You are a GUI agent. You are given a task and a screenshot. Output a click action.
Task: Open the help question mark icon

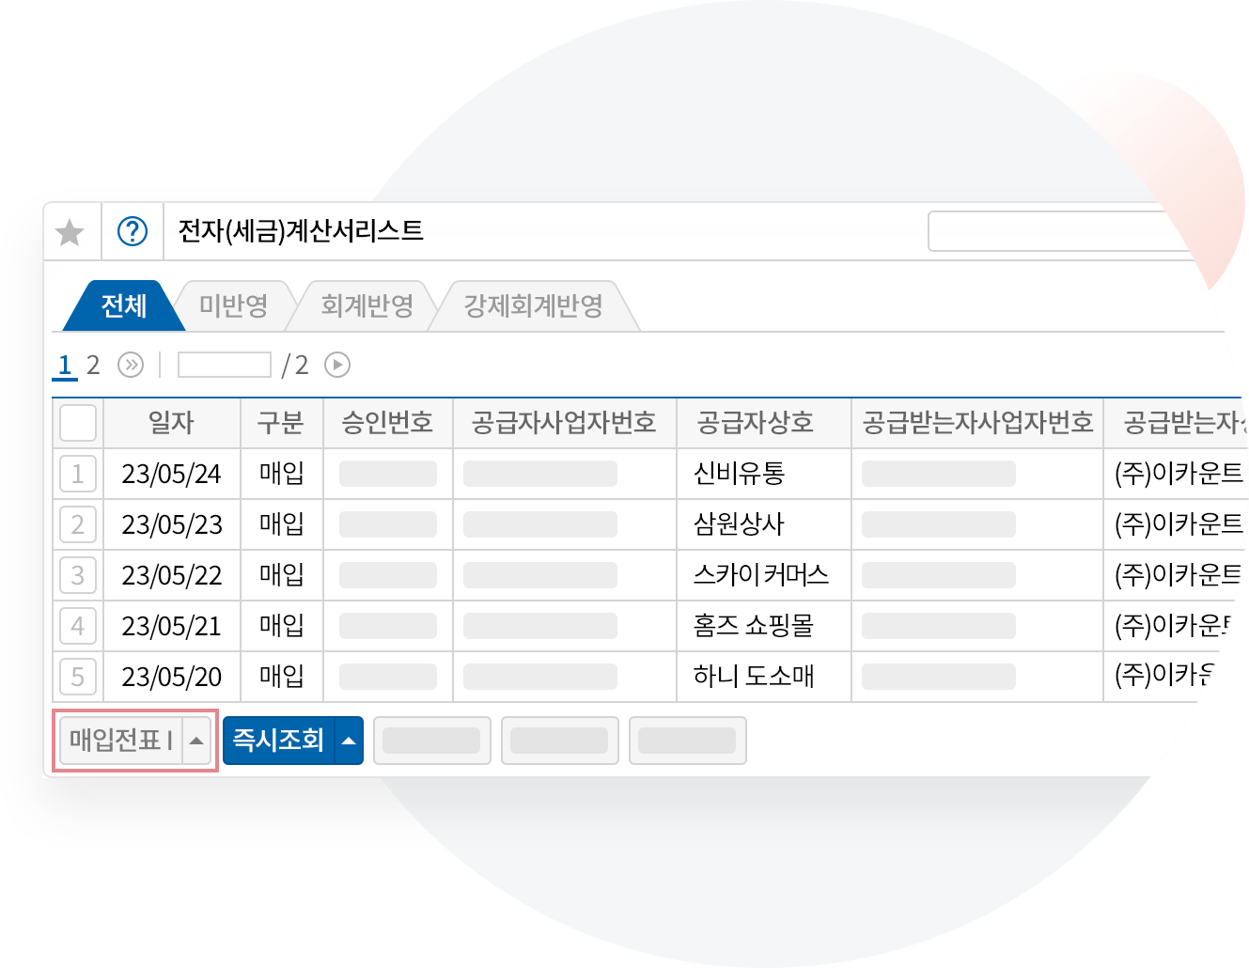133,231
